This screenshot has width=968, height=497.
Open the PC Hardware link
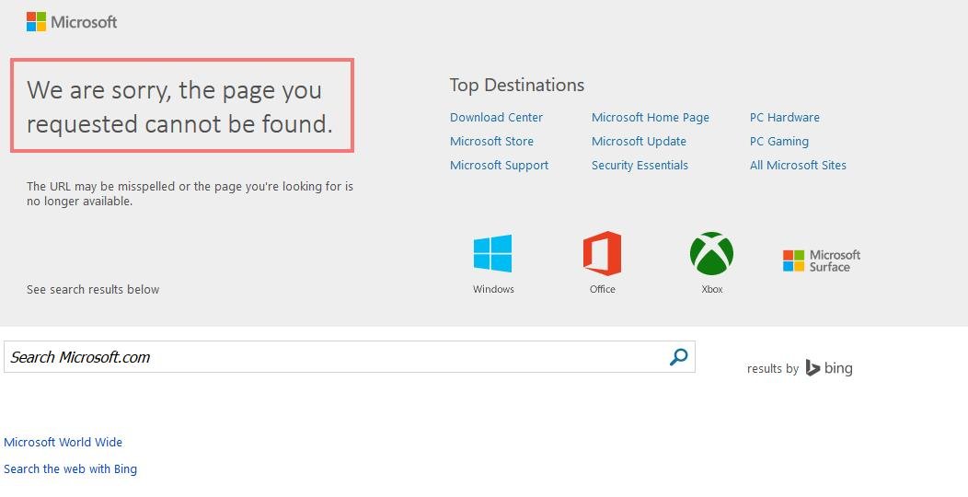click(x=785, y=117)
